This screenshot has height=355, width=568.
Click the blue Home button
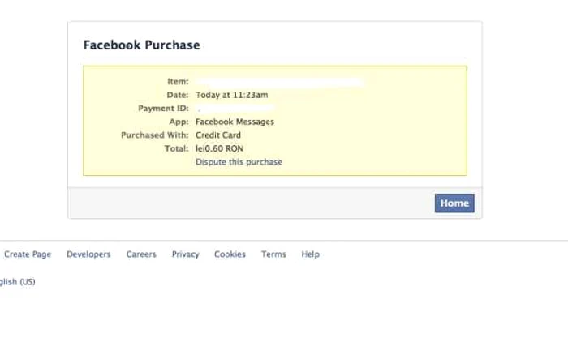454,203
